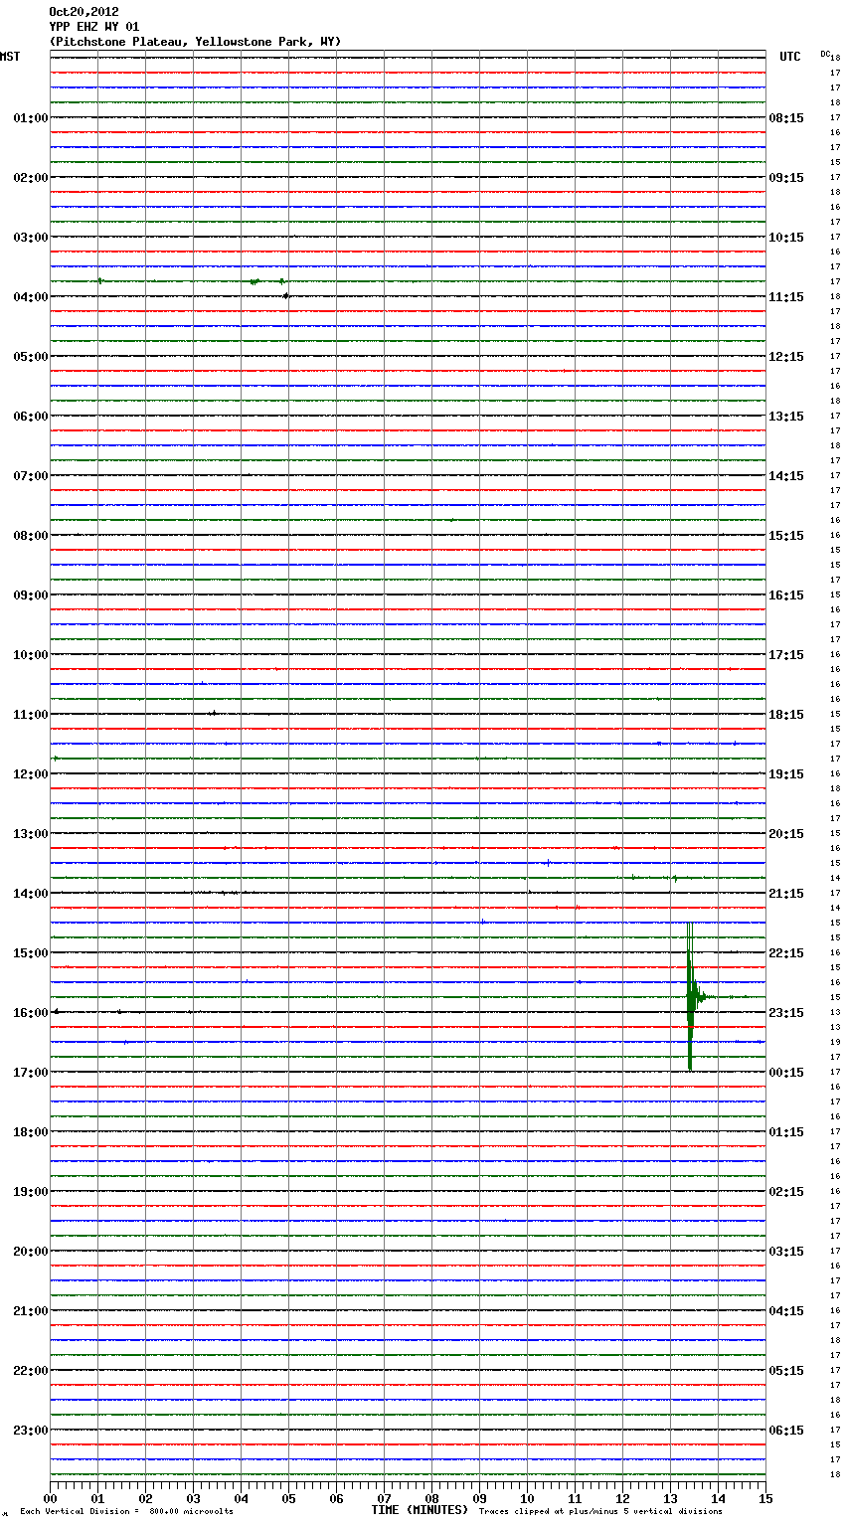Select the 13:00 MST time label

tap(31, 834)
